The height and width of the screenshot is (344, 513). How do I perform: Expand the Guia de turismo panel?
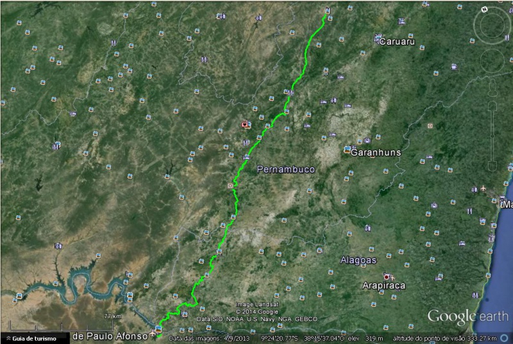click(x=31, y=338)
